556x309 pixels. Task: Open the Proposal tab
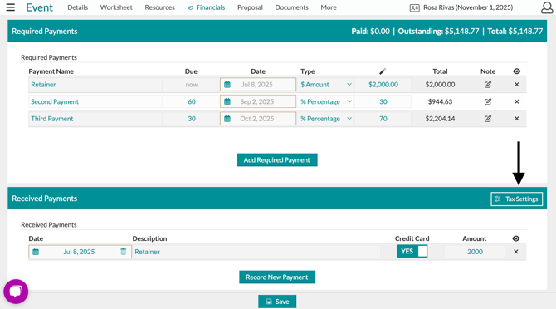coord(250,7)
